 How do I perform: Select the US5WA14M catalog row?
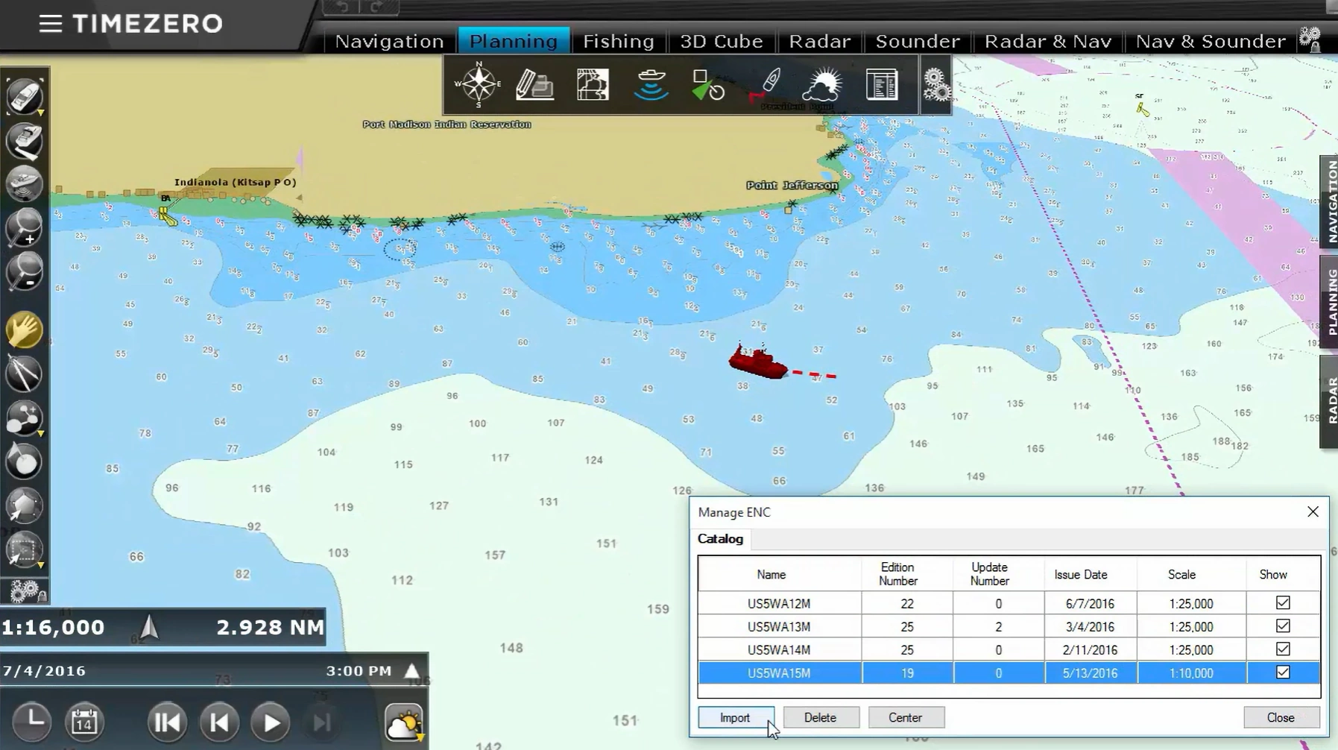pyautogui.click(x=1009, y=649)
